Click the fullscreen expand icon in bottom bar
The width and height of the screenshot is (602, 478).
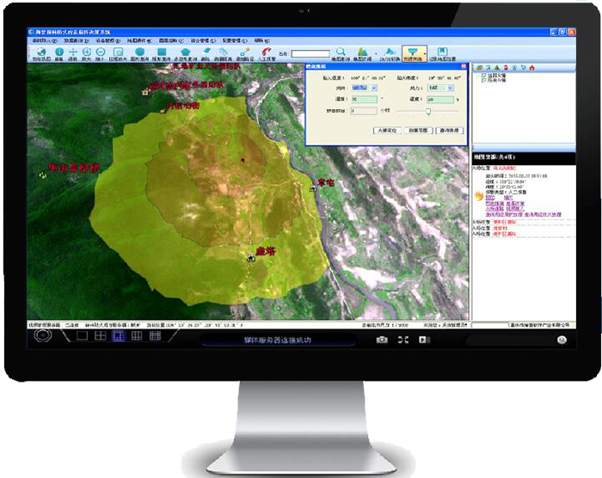[x=402, y=340]
